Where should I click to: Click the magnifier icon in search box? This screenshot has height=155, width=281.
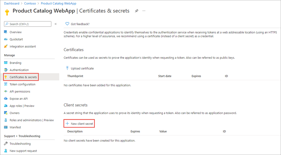point(7,24)
